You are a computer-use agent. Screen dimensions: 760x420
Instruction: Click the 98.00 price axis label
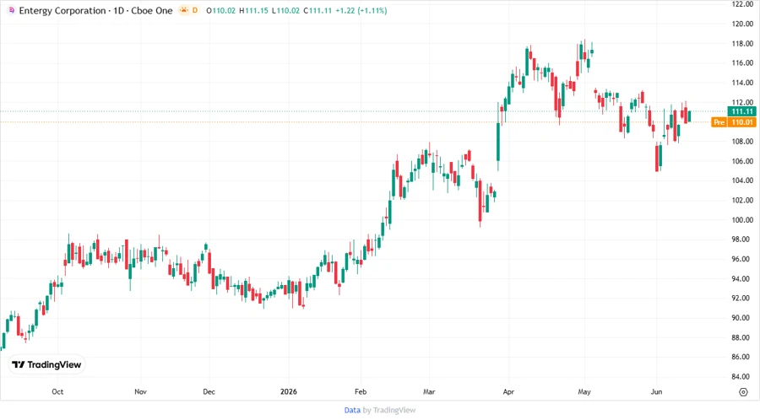coord(742,240)
